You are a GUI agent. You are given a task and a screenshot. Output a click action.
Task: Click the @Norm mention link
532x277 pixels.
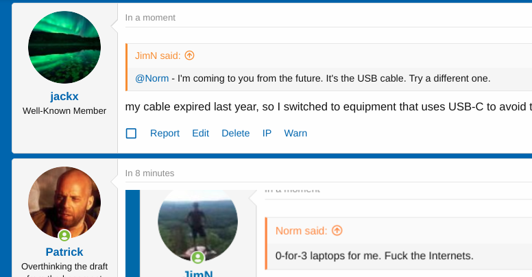coord(149,78)
